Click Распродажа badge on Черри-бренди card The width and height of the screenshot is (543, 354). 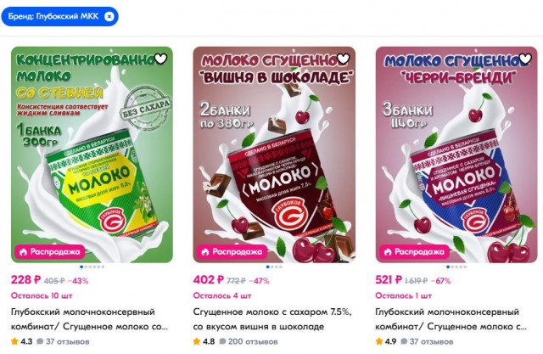pyautogui.click(x=414, y=252)
